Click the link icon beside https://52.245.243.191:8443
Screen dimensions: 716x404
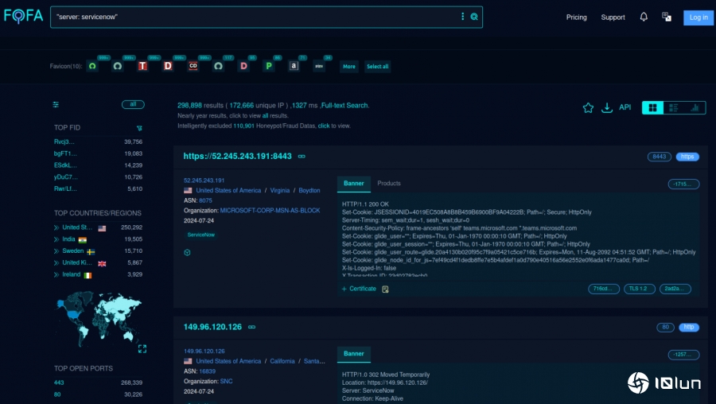302,157
